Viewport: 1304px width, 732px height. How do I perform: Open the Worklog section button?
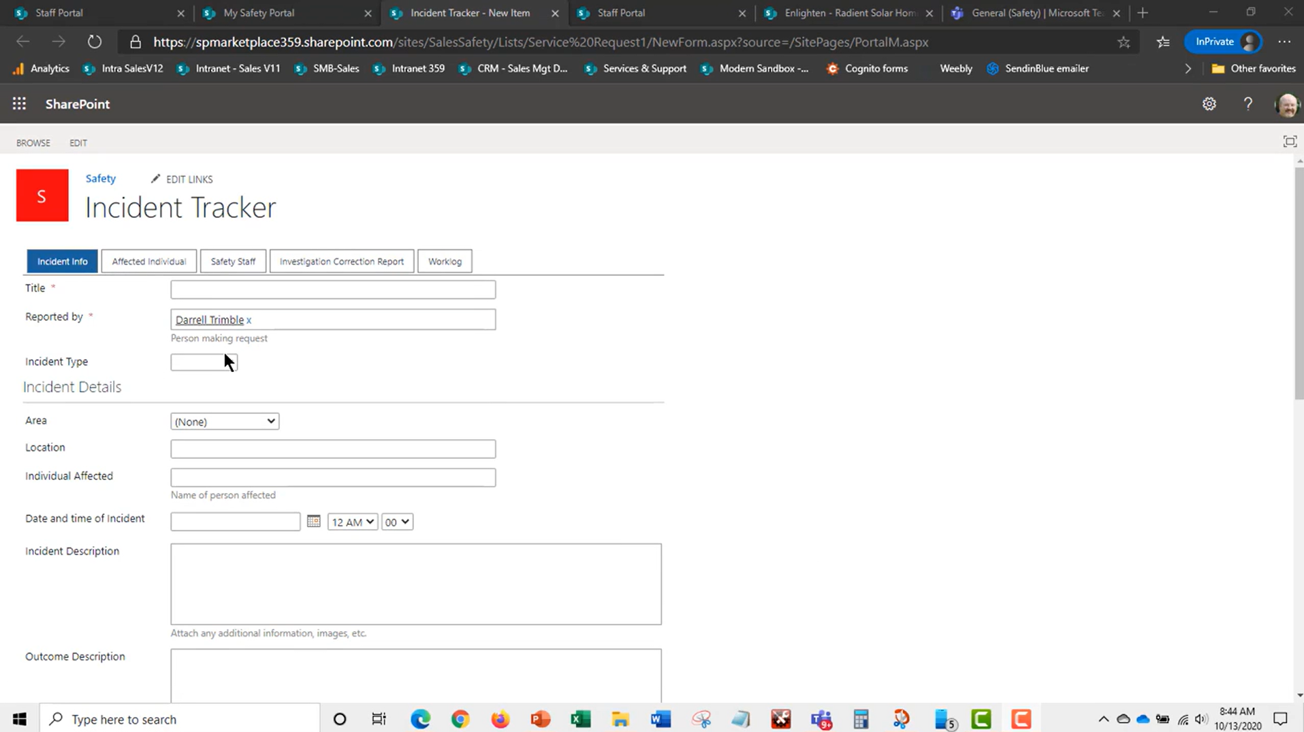(x=444, y=261)
